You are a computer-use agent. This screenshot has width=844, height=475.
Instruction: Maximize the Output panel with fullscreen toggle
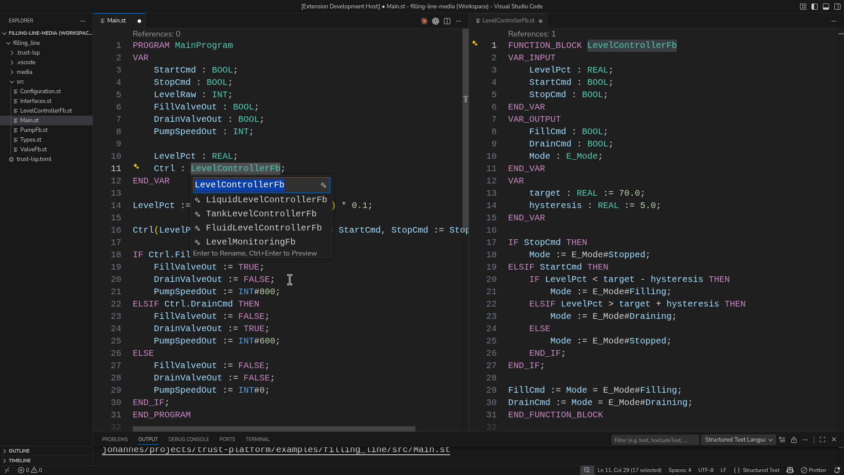click(x=822, y=439)
